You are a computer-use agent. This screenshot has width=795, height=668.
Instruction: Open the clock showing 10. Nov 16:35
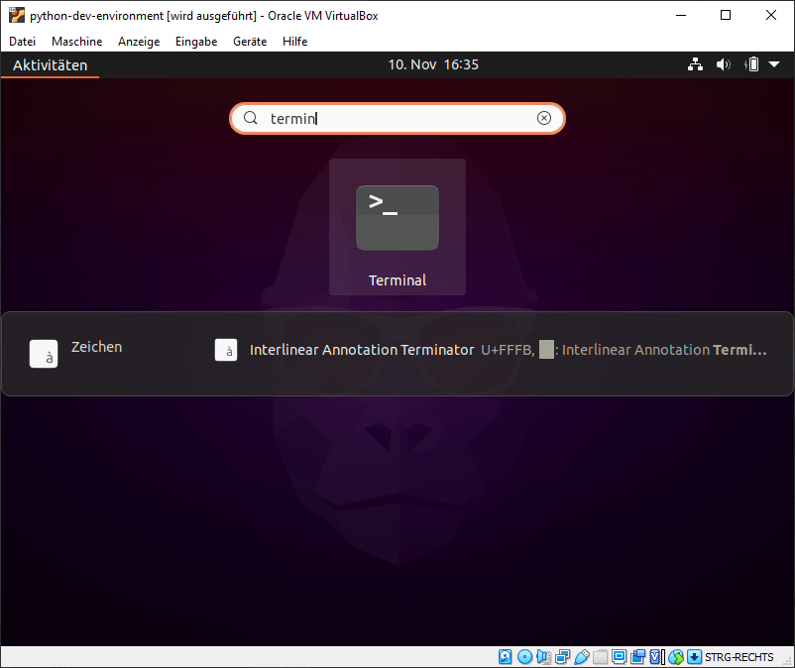tap(433, 64)
